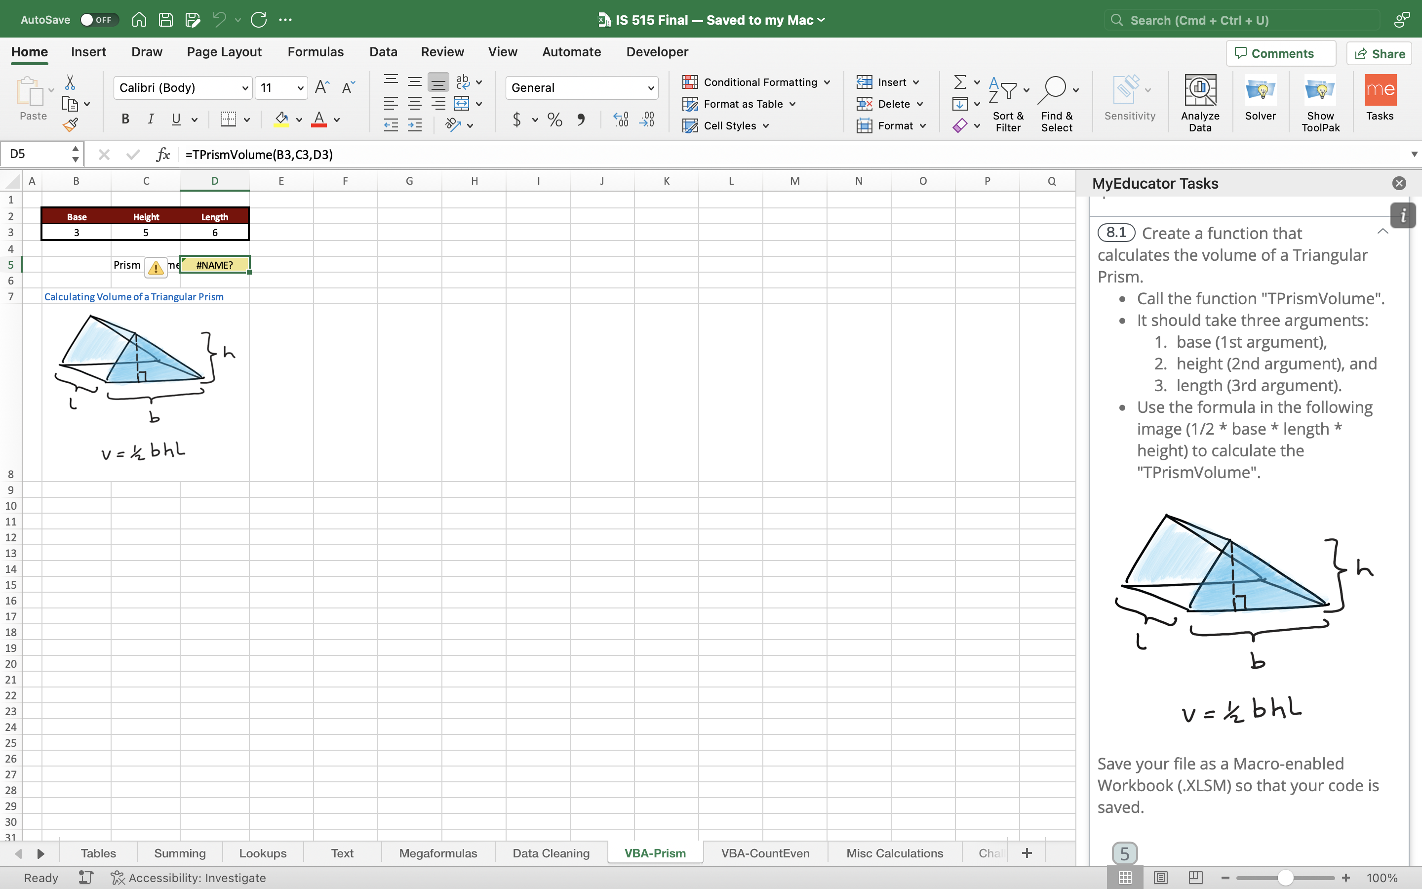Click the error warning icon beside D5
Screen dimensions: 1422x889
coord(156,268)
